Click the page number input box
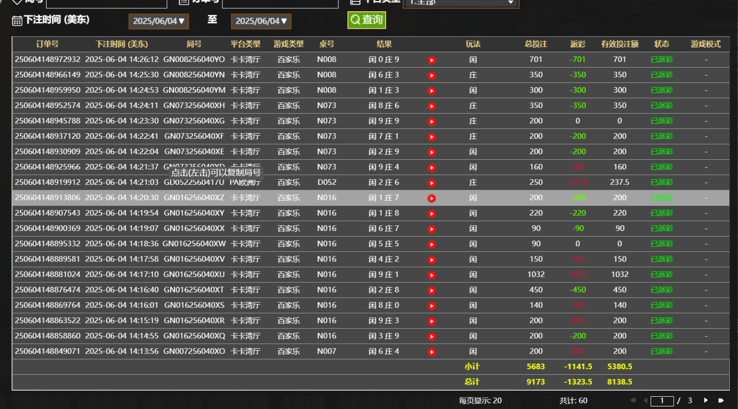 point(662,401)
